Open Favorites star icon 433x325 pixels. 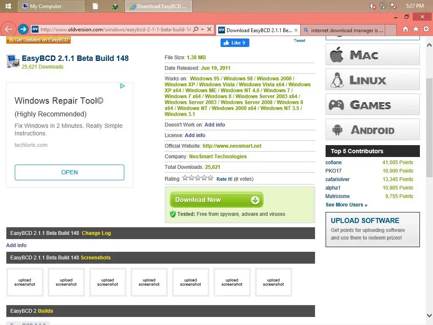[416, 29]
